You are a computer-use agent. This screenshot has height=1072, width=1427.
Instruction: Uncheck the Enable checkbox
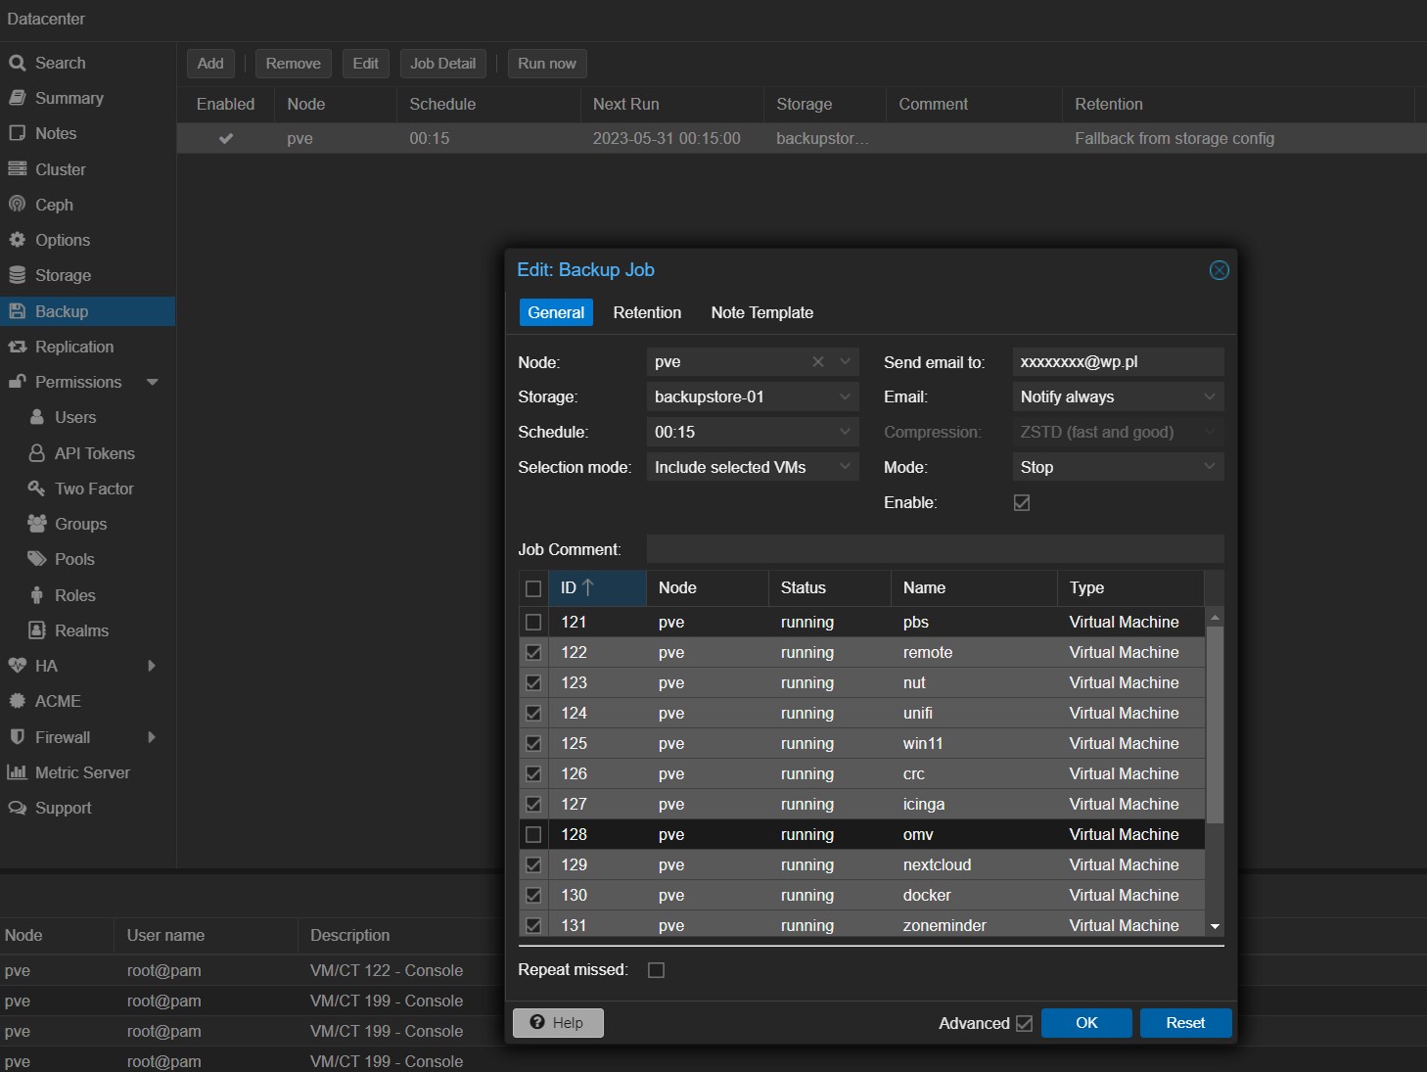click(x=1022, y=503)
